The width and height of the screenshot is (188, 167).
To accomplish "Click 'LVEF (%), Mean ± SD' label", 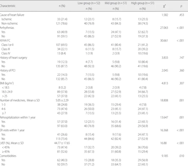I will (12, 143).
